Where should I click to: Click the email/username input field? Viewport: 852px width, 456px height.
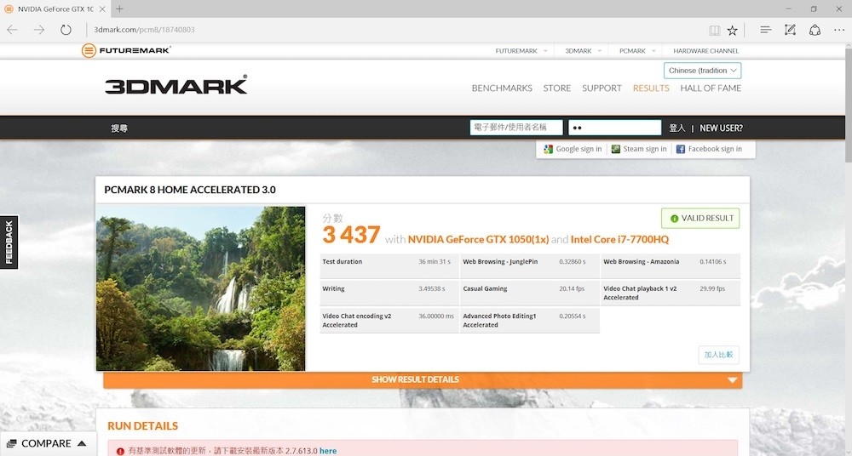[x=516, y=128]
